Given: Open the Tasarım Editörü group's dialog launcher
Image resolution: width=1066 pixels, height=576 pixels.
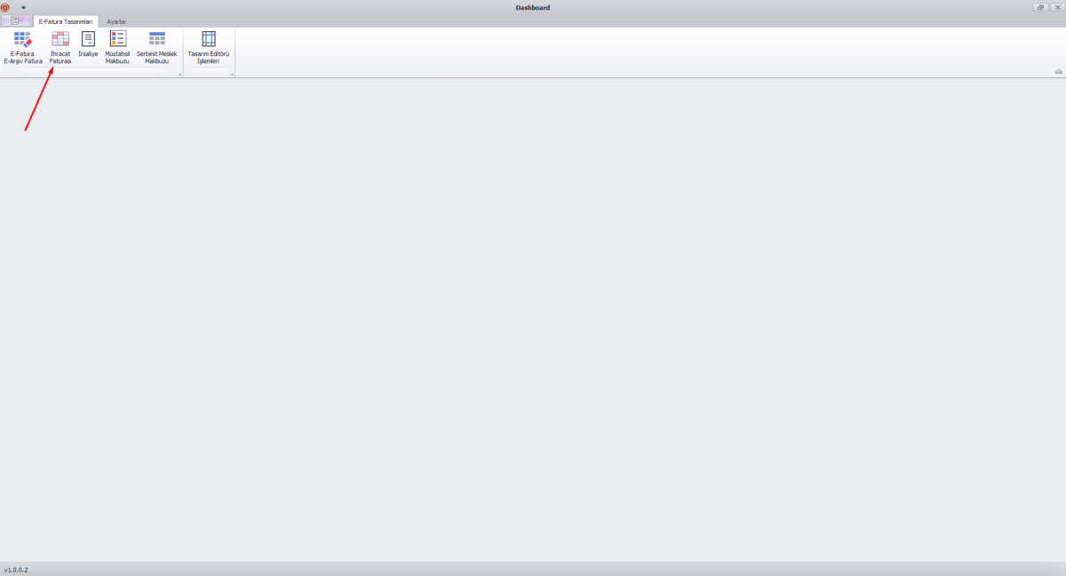Looking at the screenshot, I should pos(232,75).
